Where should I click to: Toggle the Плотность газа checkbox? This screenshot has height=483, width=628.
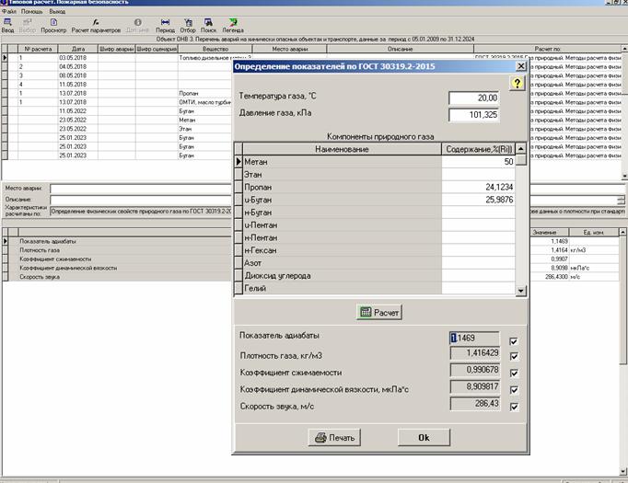[x=514, y=356]
